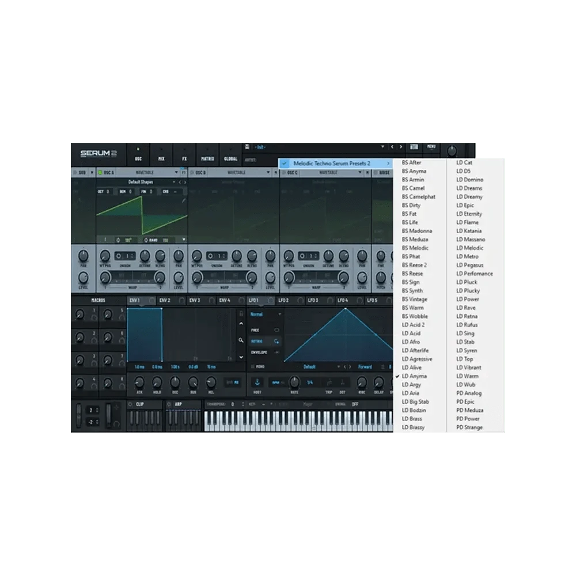Go to next preset with right arrow

tap(401, 147)
